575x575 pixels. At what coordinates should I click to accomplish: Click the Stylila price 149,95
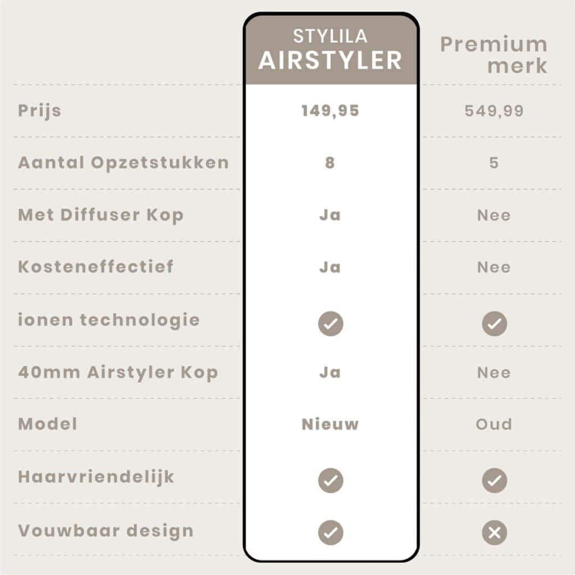[x=330, y=111]
